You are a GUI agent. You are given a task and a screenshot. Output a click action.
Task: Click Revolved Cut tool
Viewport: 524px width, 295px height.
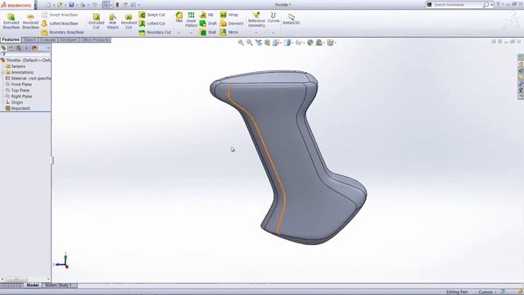pyautogui.click(x=129, y=21)
